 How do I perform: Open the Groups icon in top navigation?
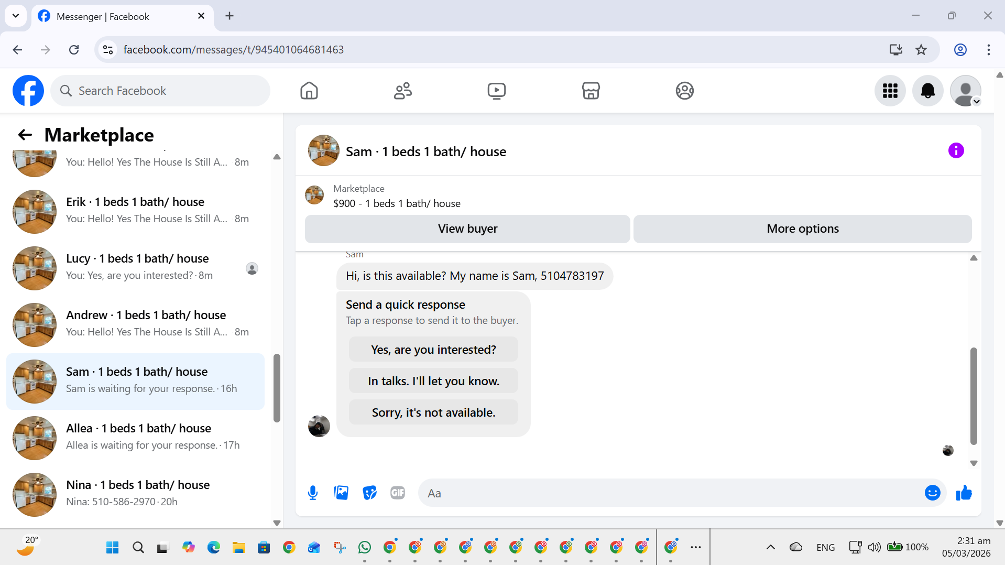pos(684,91)
